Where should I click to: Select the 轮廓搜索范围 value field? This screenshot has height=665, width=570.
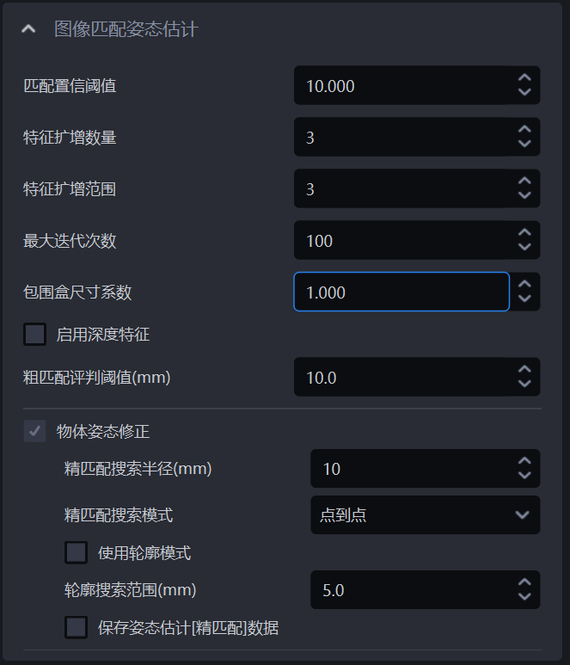click(x=409, y=590)
